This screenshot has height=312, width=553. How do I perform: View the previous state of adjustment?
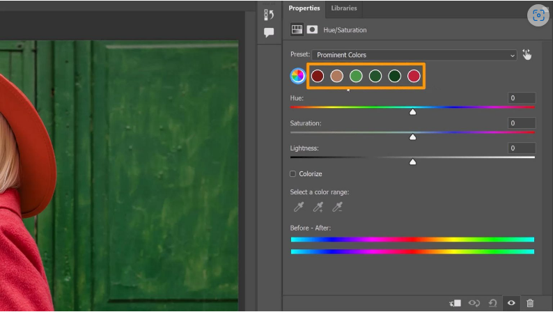[x=474, y=303]
